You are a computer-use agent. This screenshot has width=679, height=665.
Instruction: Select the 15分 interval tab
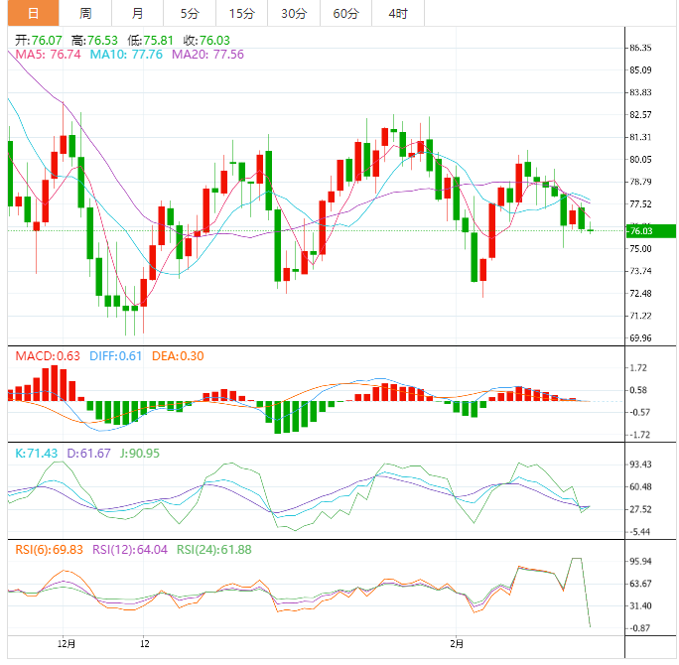coord(240,13)
